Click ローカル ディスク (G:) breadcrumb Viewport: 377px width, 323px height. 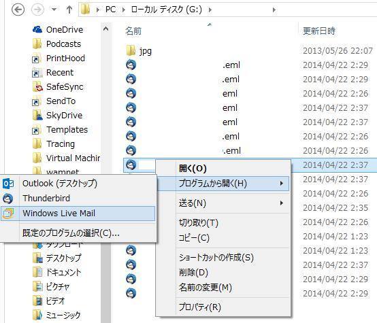166,10
